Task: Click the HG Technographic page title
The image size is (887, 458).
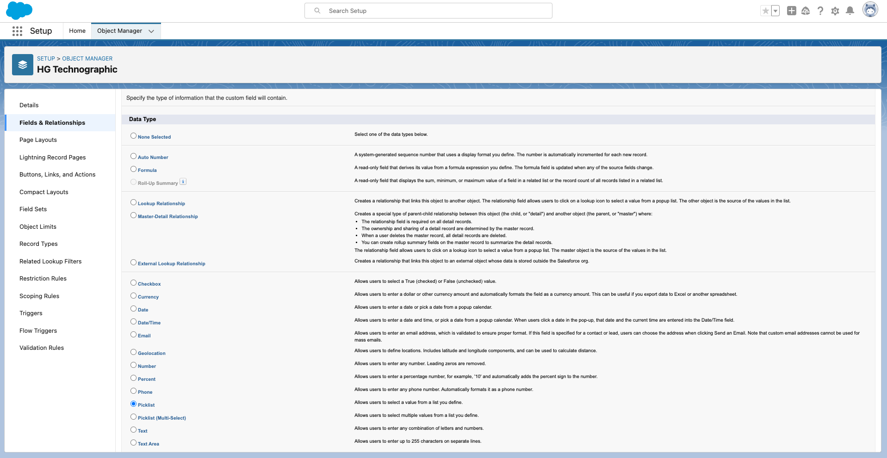Action: [77, 69]
